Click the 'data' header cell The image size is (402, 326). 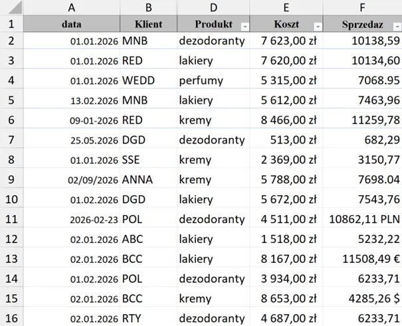71,24
